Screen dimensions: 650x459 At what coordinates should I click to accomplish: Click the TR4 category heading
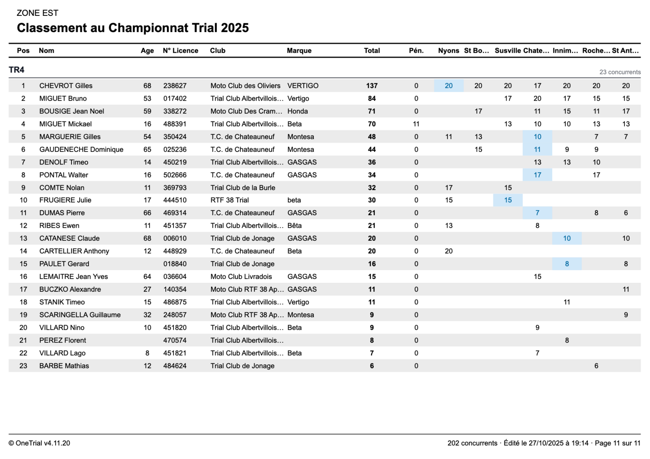17,70
